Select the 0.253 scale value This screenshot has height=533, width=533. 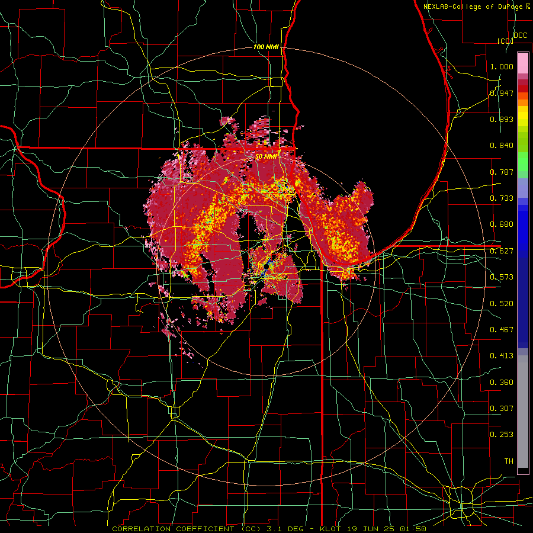tap(502, 435)
